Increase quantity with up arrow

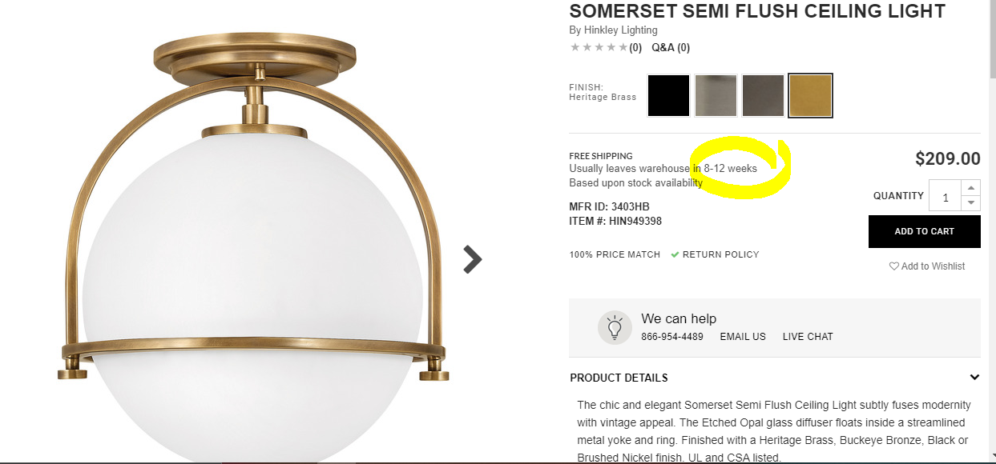point(970,188)
